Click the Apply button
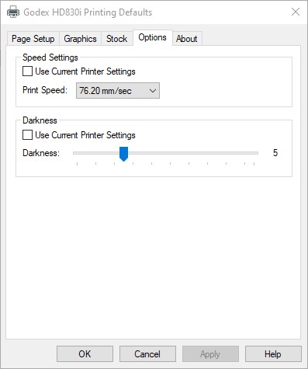 [x=210, y=353]
